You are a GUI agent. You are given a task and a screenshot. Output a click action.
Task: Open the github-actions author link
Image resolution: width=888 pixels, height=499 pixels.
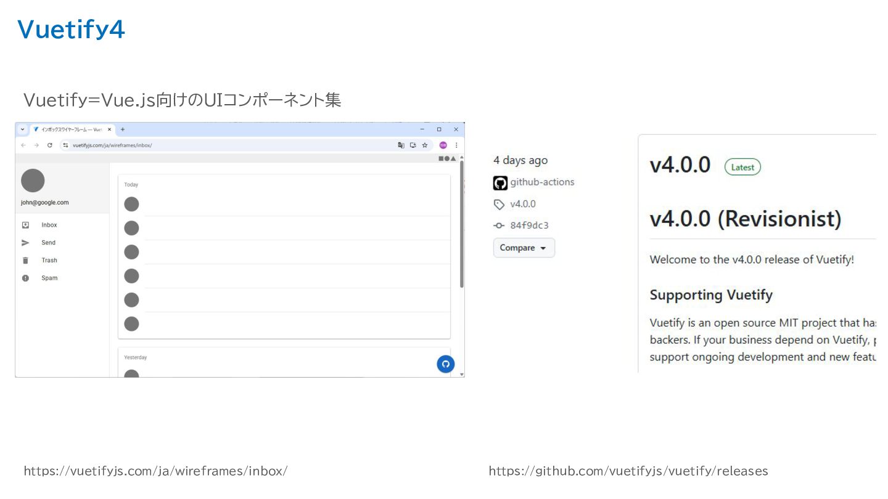[x=542, y=182]
